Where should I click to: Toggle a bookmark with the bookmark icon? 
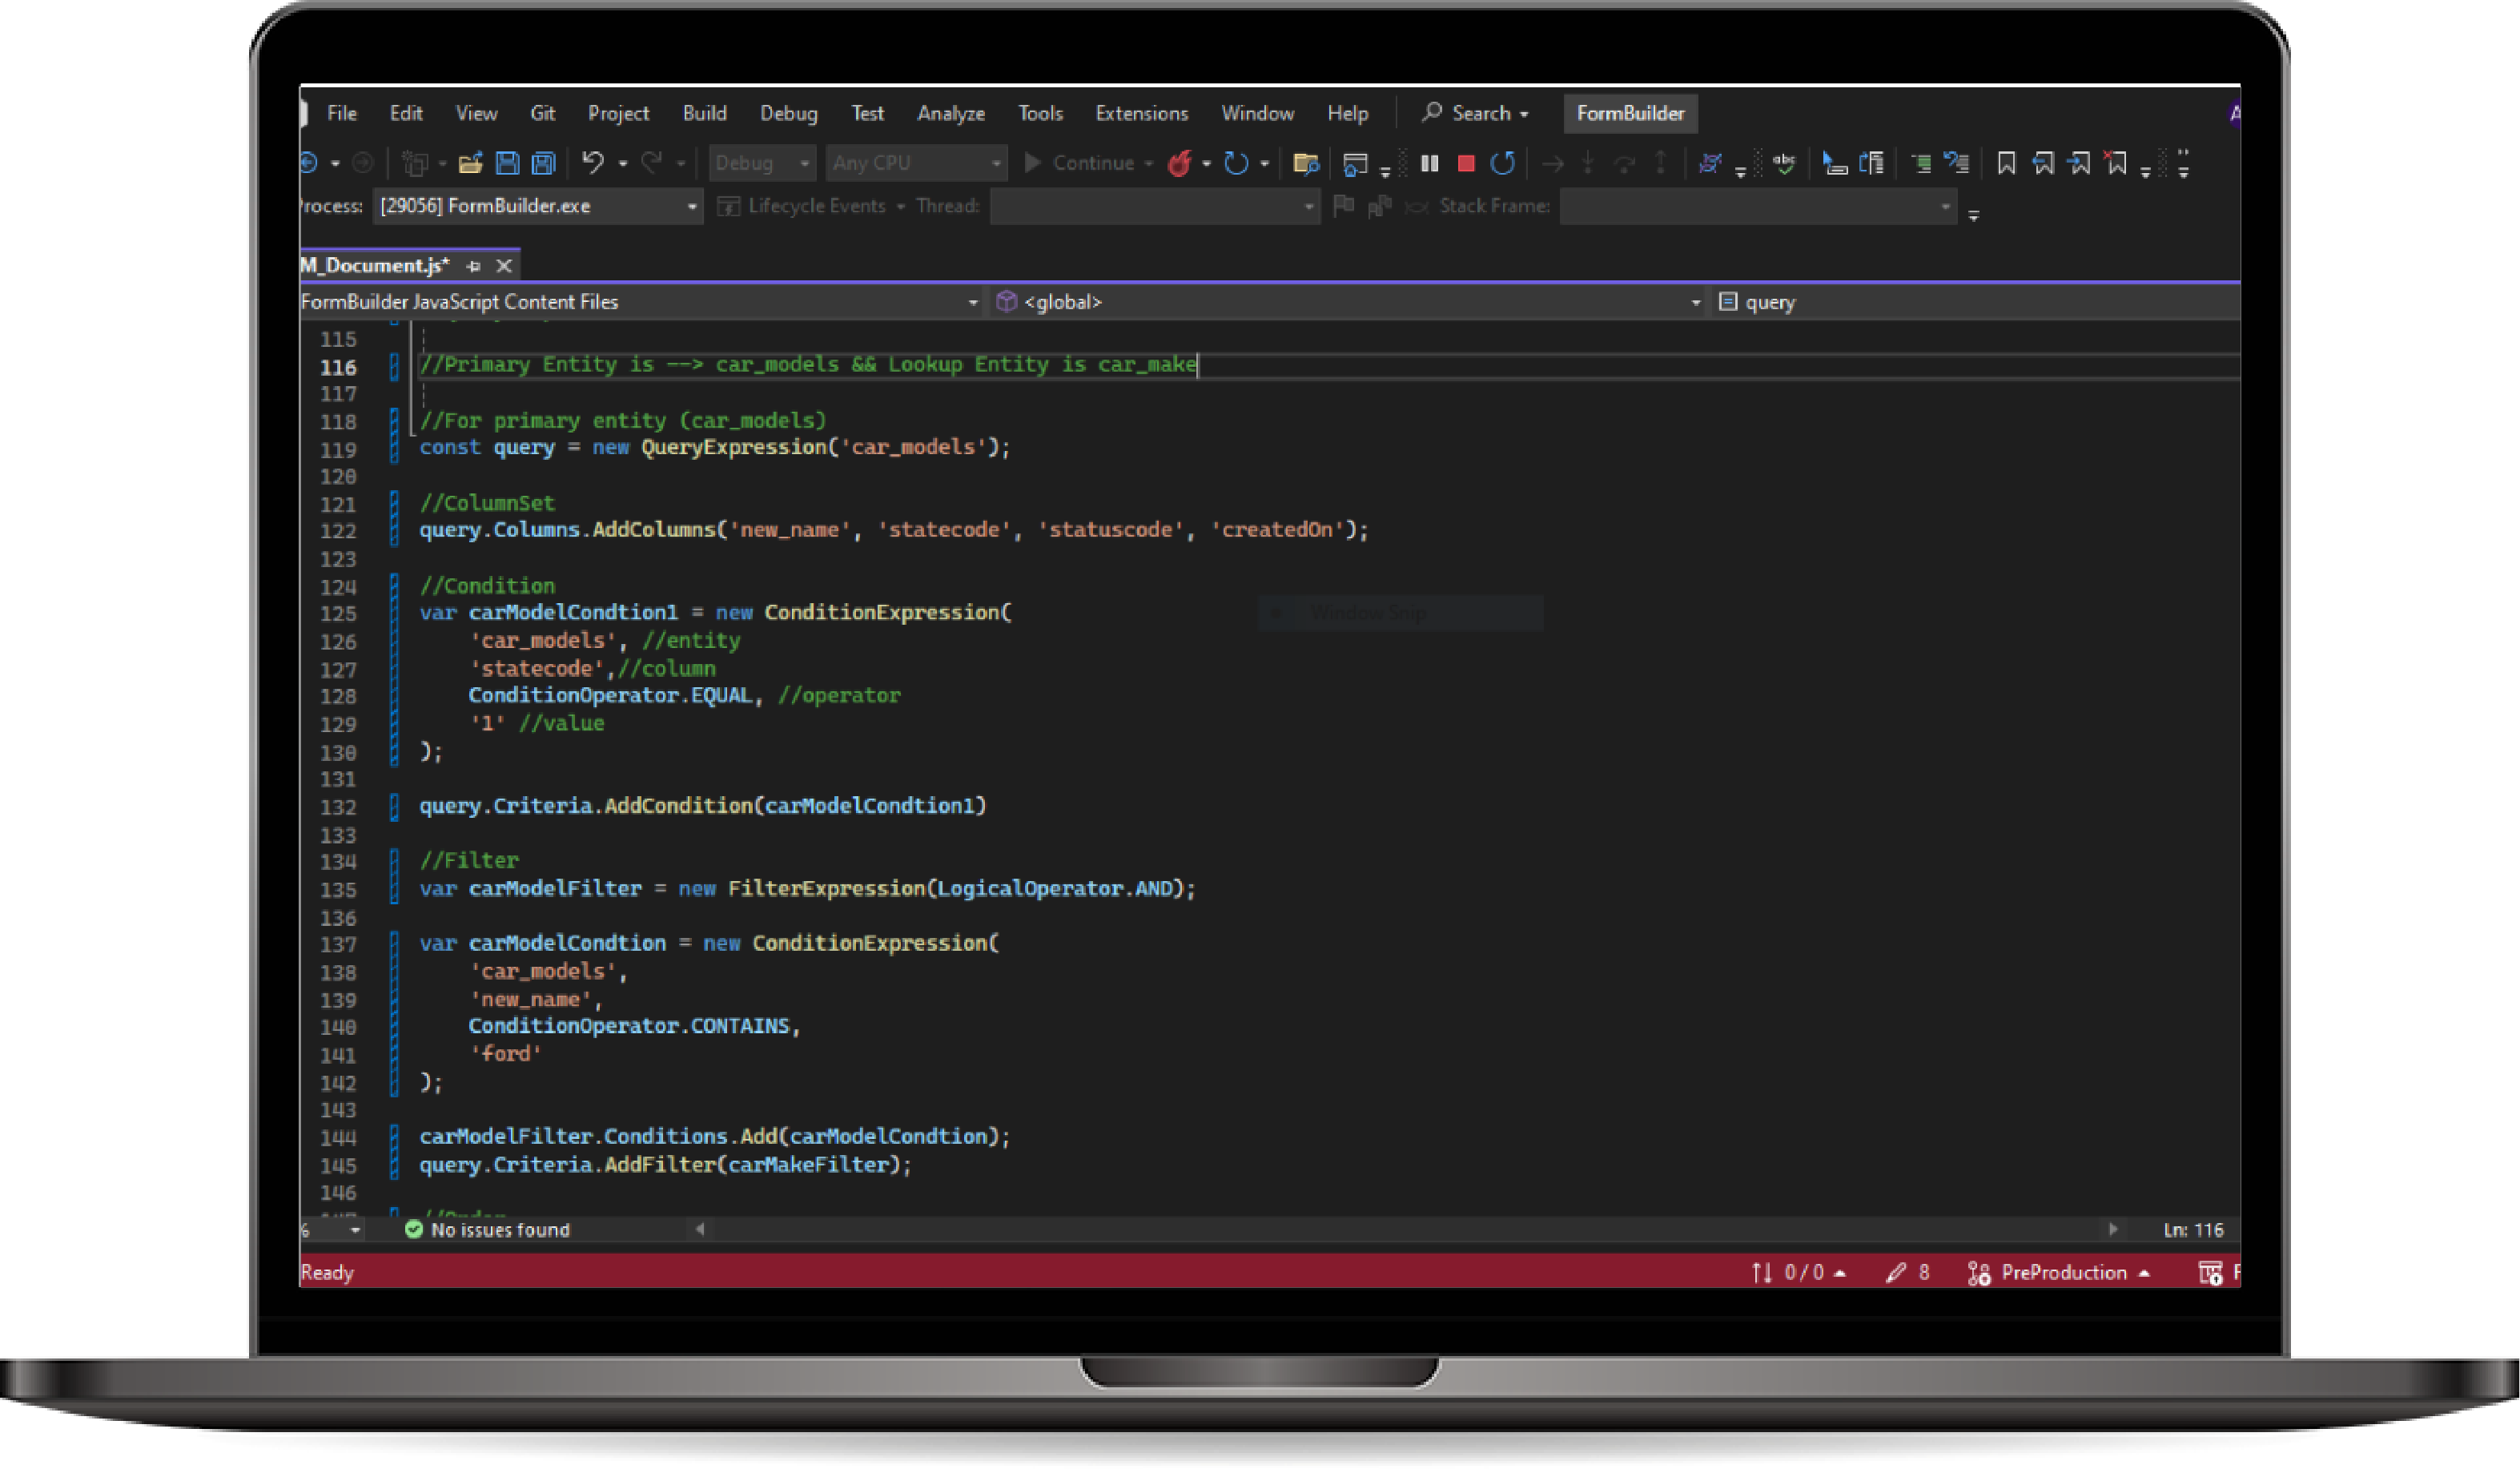point(2006,163)
